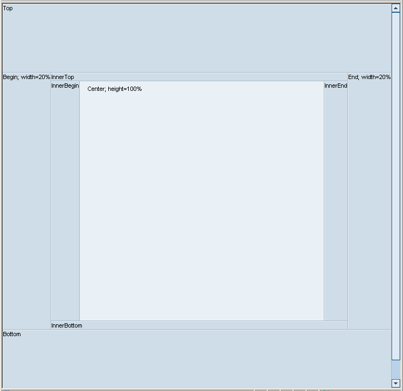
Task: Click the 'InnerBegin' text label
Action: coord(65,86)
